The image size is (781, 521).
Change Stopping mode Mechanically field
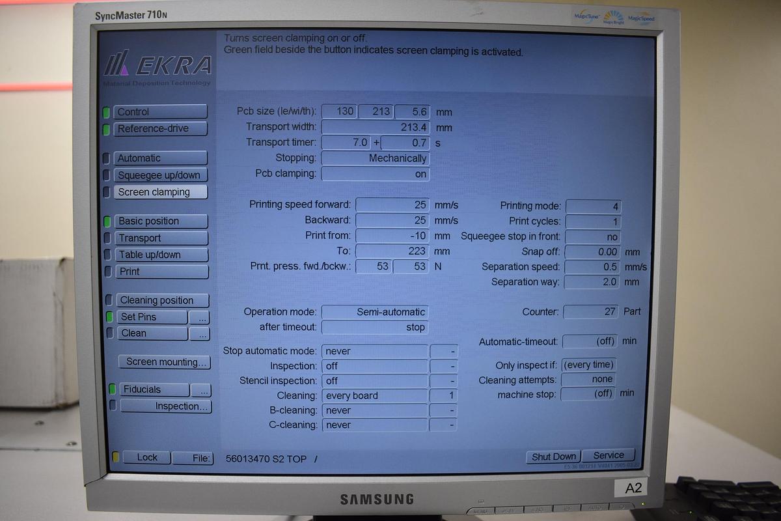(x=376, y=158)
